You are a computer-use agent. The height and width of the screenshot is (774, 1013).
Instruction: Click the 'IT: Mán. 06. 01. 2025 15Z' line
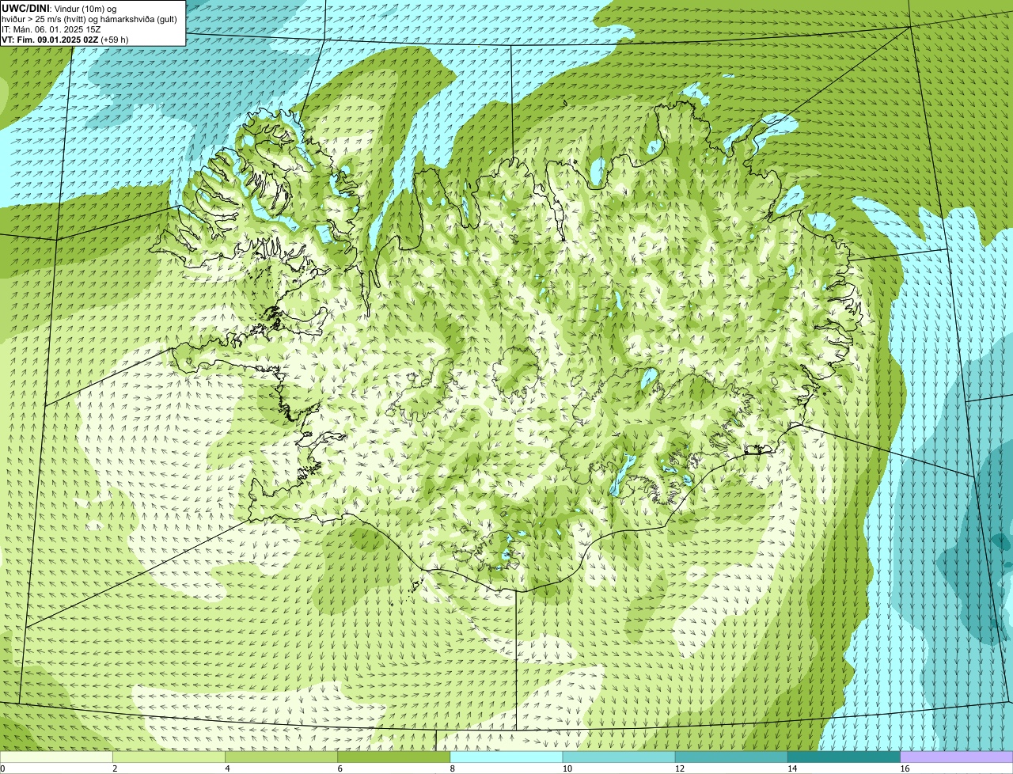51,28
